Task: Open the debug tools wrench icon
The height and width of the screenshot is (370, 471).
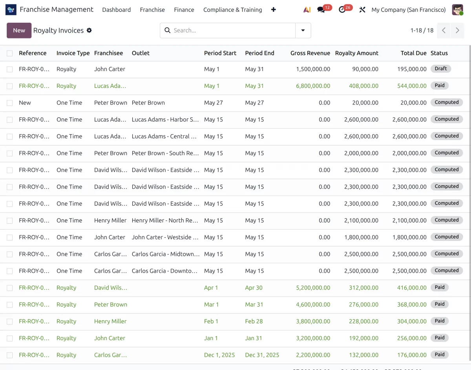Action: point(362,9)
